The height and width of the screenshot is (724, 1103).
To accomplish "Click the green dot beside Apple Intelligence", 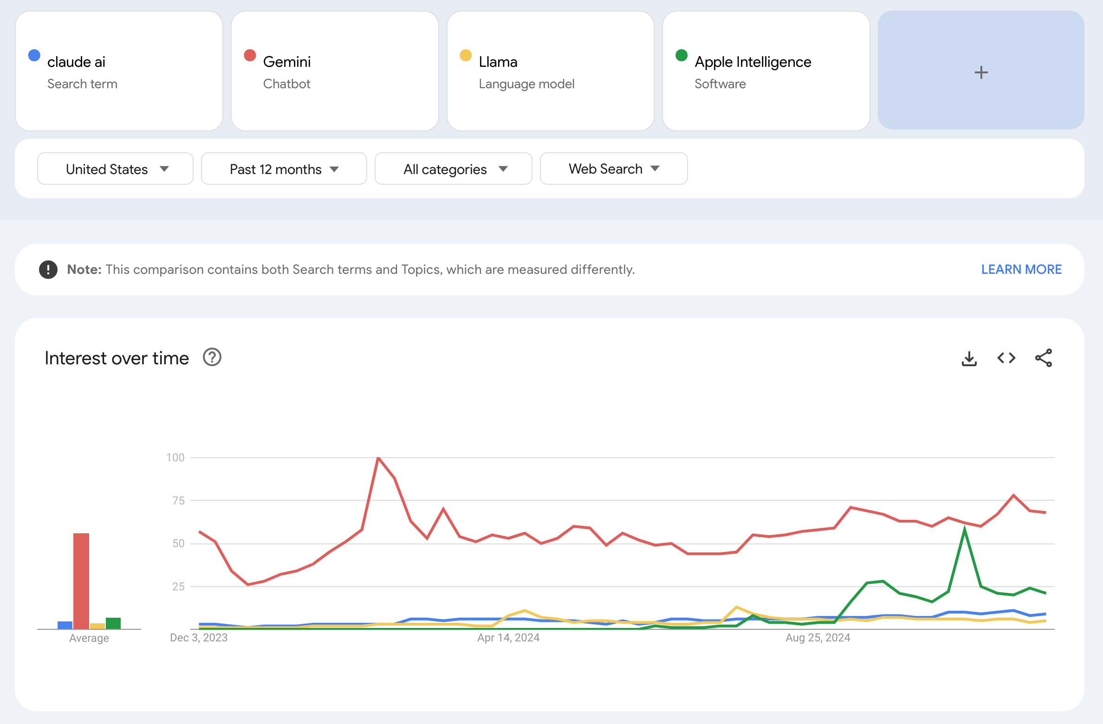I will [681, 55].
